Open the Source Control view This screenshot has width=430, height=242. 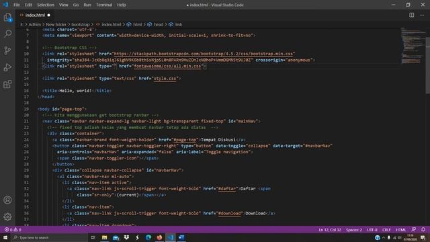pyautogui.click(x=7, y=50)
